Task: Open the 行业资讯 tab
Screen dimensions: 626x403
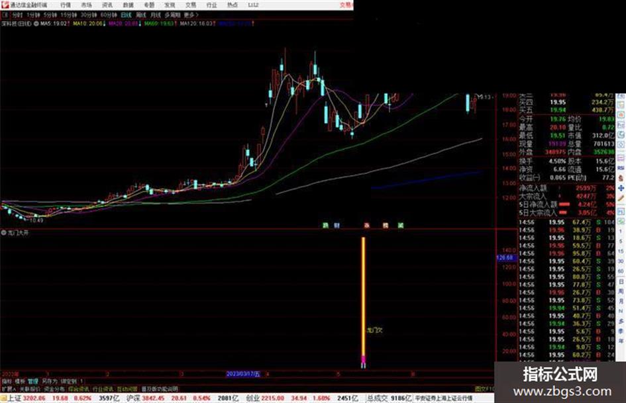Action: coord(103,389)
